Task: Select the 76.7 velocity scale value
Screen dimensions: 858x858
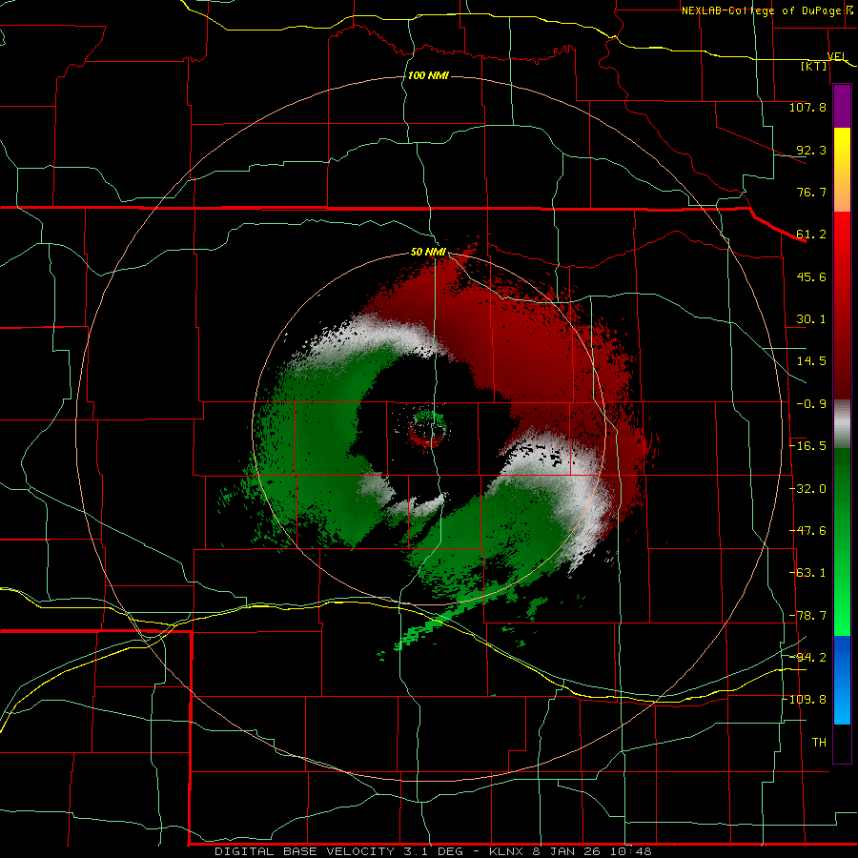Action: point(811,192)
